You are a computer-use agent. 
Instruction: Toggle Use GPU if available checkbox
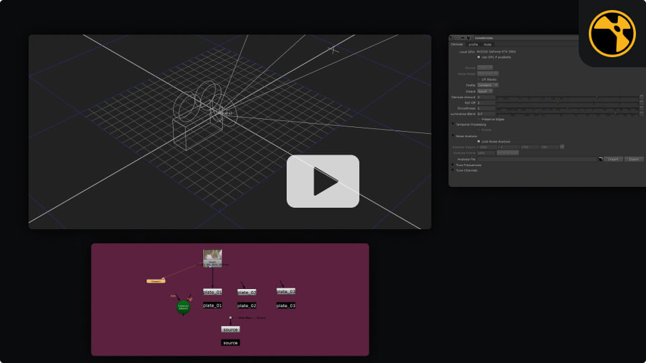tap(478, 57)
